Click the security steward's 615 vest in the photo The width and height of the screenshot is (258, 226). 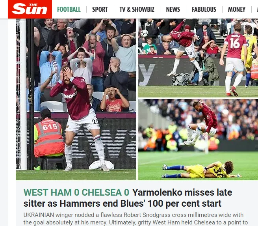[x=49, y=137]
